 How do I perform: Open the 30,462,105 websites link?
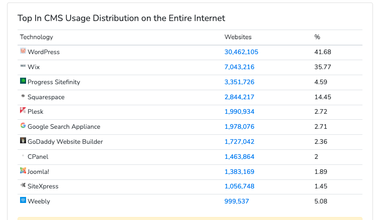click(241, 52)
